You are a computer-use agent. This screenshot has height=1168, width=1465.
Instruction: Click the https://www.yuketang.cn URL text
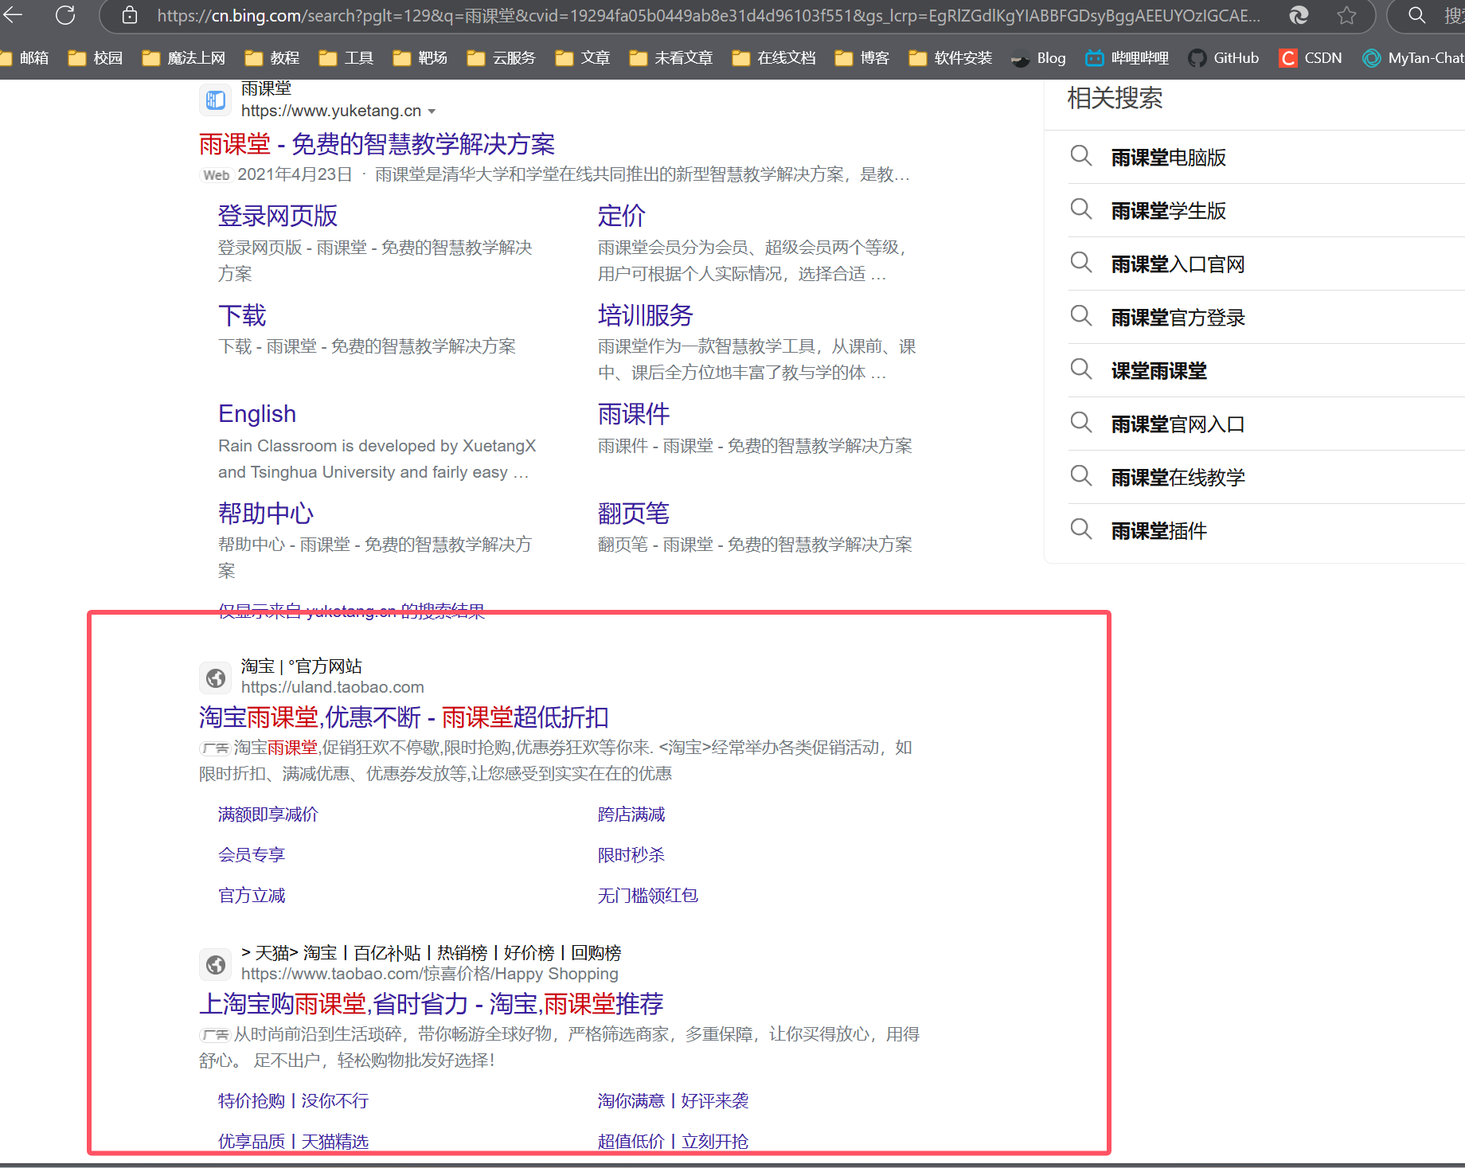tap(331, 111)
